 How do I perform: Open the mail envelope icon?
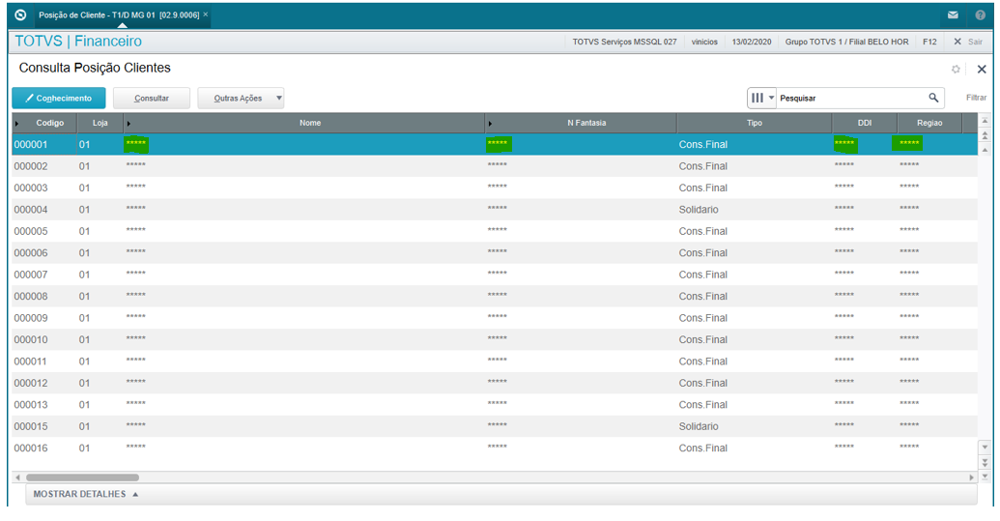(953, 14)
